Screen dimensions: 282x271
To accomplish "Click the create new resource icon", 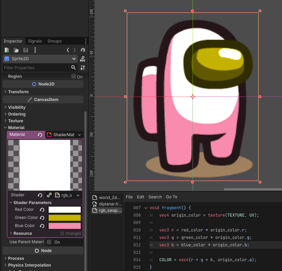I will pos(7,50).
